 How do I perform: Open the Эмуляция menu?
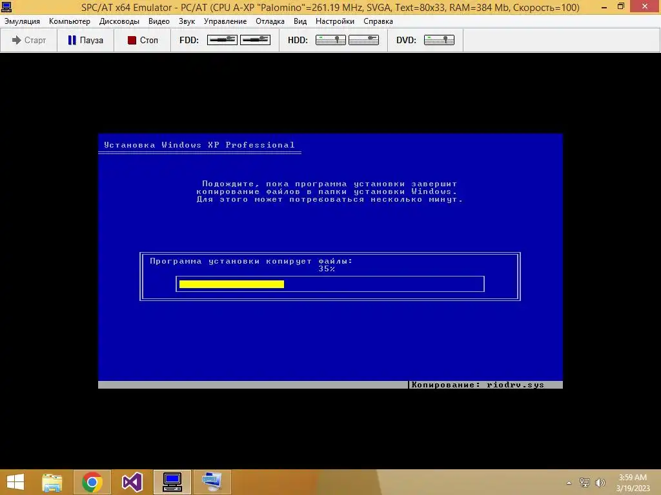tap(23, 21)
